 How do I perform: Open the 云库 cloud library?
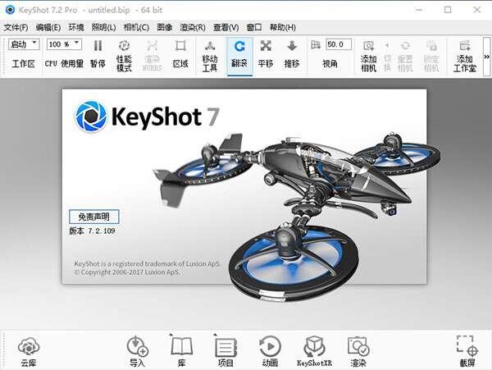coord(29,351)
